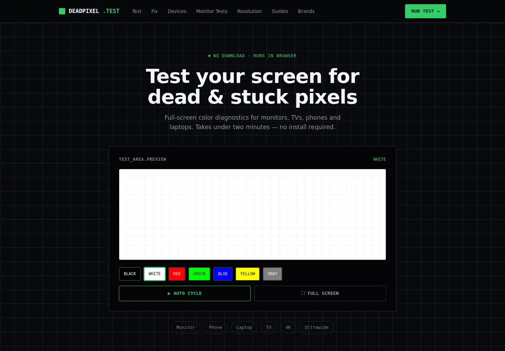Screen dimensions: 505x351
Task: Choose the Ultrawide chip
Action: click(x=317, y=327)
